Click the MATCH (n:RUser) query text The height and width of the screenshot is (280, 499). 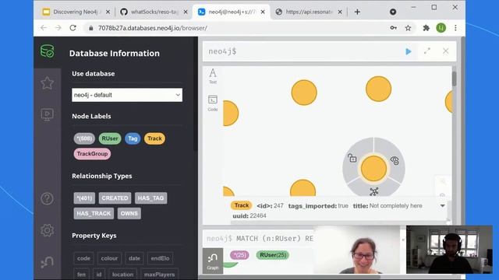274,239
